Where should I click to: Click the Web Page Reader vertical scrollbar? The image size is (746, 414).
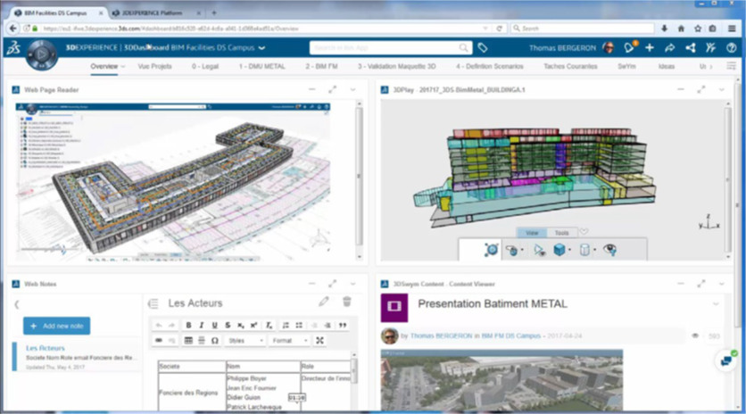360,180
